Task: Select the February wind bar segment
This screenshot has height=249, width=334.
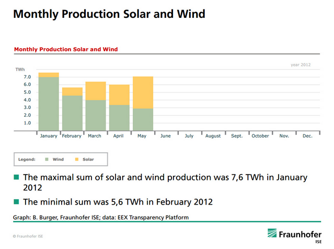Action: coord(72,113)
